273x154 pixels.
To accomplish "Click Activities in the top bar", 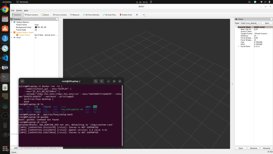I will [7, 2].
